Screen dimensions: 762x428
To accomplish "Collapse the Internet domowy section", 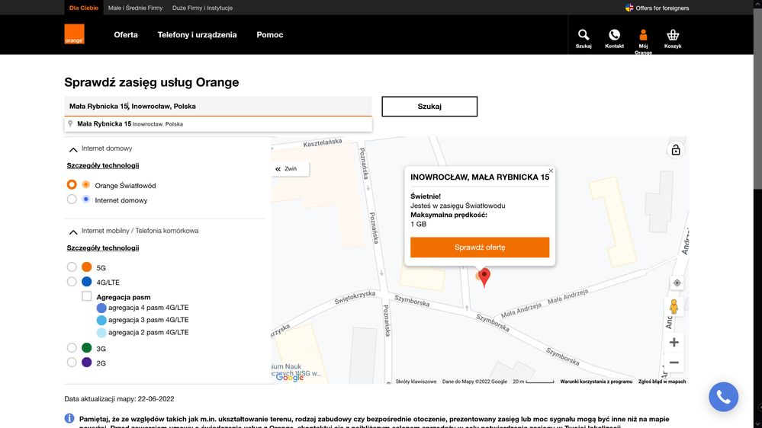I will (x=73, y=149).
